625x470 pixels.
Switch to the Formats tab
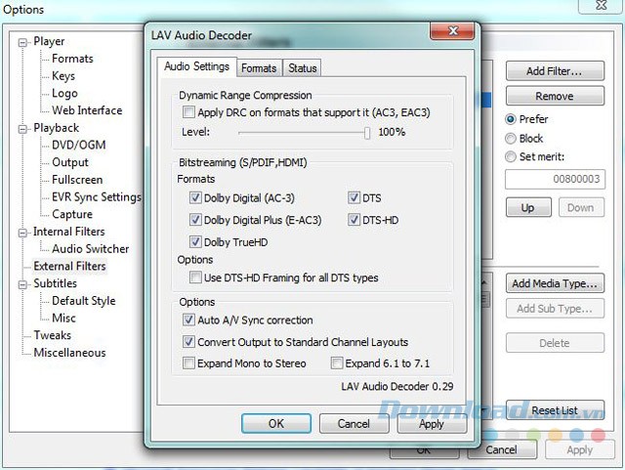[x=259, y=68]
